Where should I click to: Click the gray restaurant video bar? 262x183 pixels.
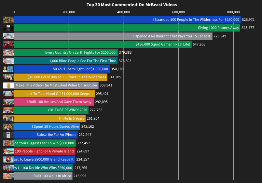(x=113, y=36)
